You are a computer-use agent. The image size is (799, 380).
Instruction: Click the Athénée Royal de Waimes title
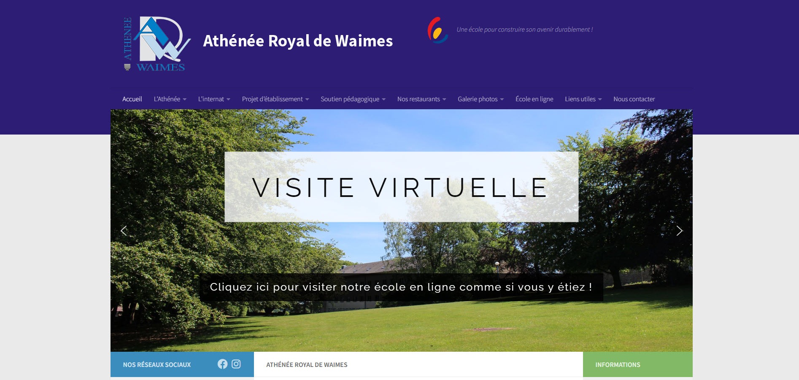[x=298, y=41]
